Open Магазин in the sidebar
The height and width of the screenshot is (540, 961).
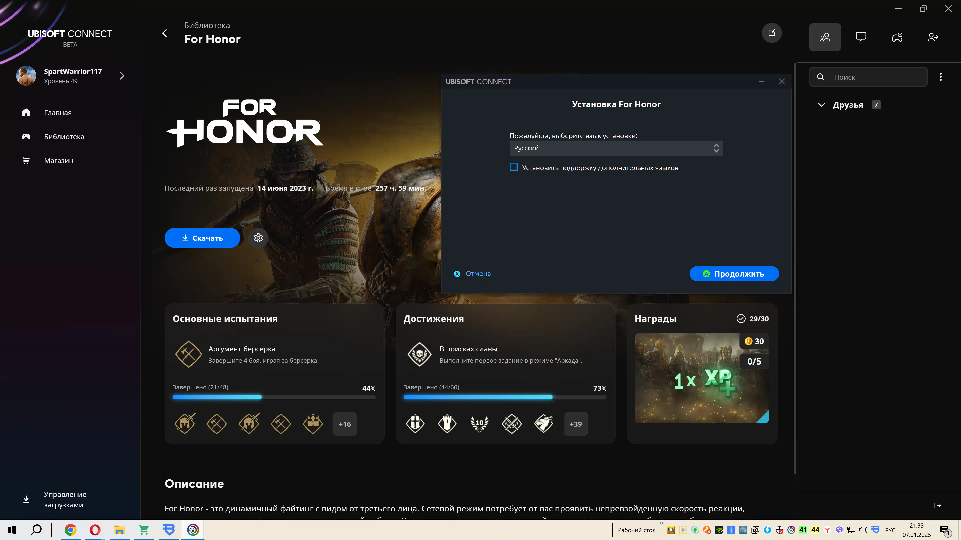pyautogui.click(x=59, y=160)
